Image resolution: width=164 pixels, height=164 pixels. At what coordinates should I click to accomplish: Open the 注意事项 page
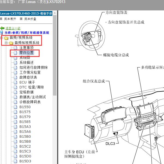coord(26,48)
